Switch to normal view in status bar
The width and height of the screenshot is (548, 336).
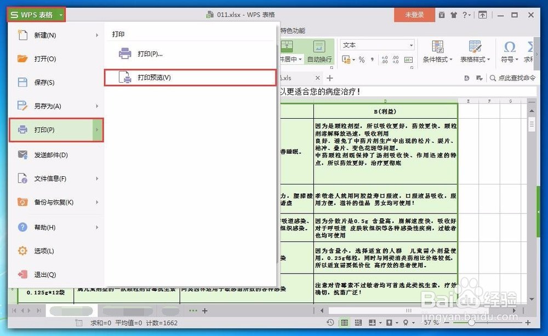point(345,323)
